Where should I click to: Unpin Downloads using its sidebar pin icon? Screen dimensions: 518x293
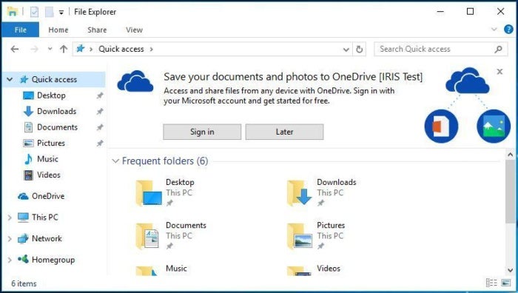99,111
